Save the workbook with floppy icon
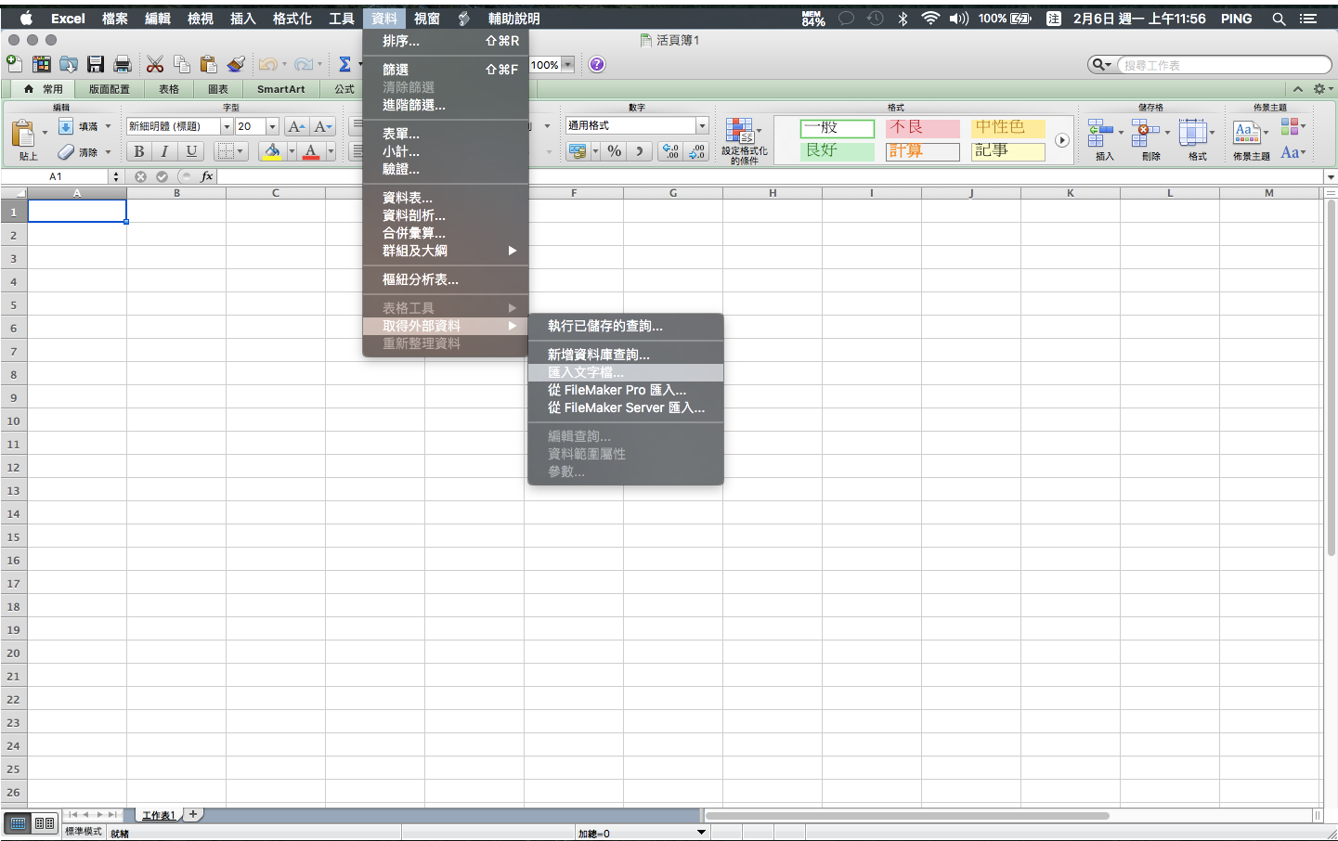Viewport: 1338px width, 841px height. pos(96,64)
